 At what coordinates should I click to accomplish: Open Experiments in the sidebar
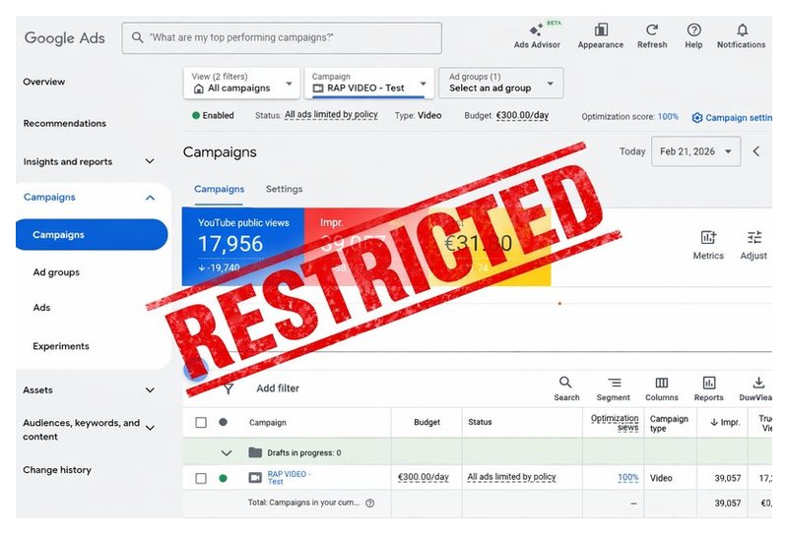pyautogui.click(x=61, y=346)
